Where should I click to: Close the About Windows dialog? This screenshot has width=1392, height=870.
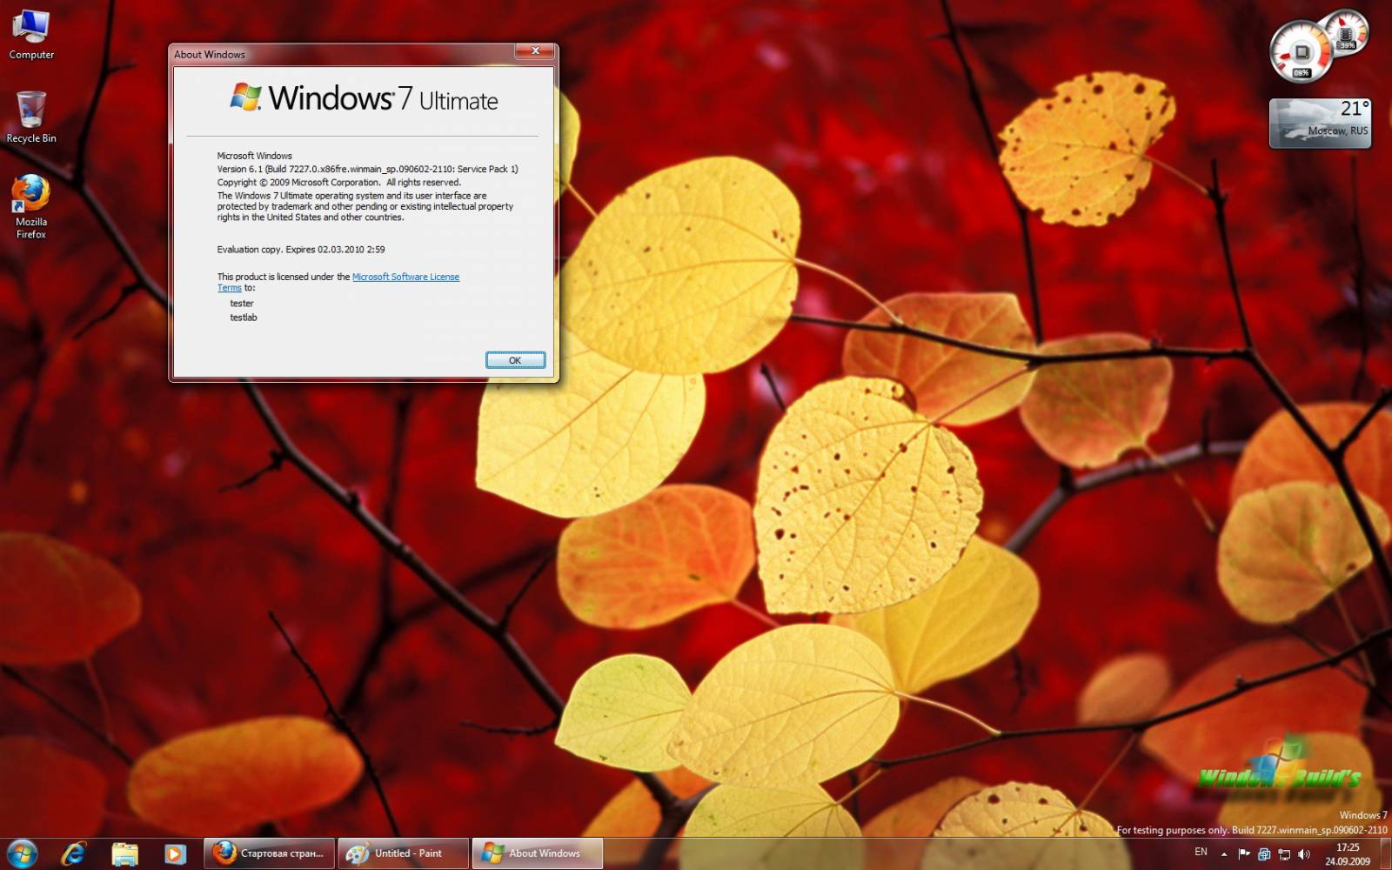click(x=535, y=50)
